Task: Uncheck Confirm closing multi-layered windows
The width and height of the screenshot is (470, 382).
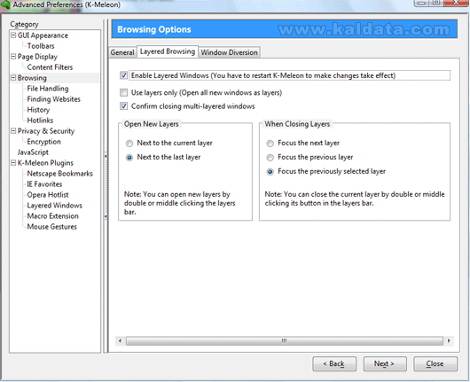Action: coord(123,105)
